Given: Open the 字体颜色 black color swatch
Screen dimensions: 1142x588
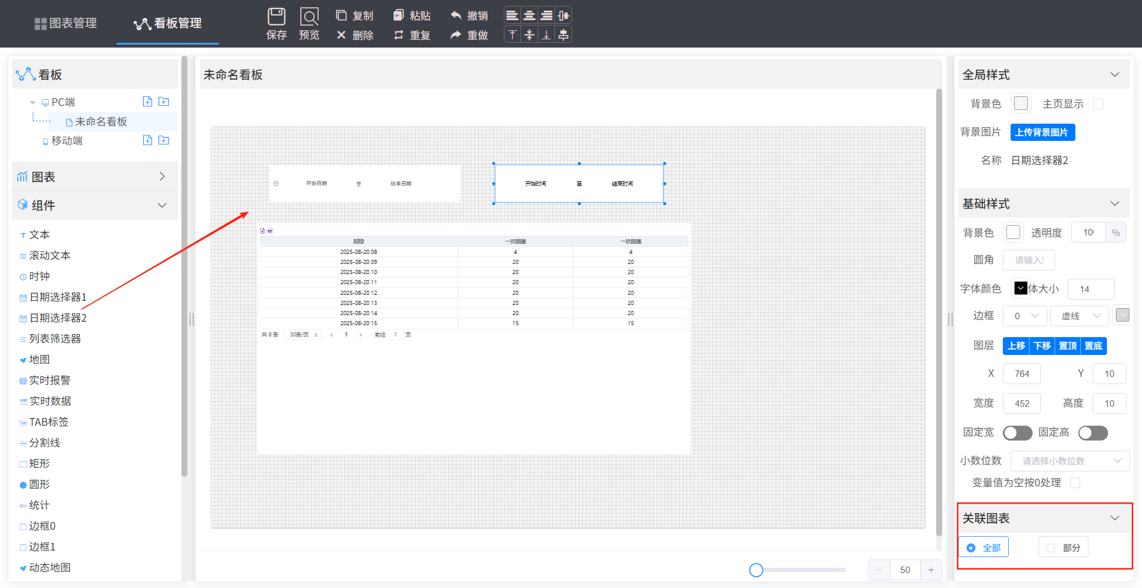Looking at the screenshot, I should 1020,288.
